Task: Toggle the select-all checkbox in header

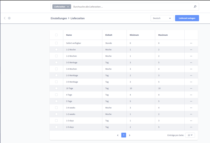Action: [56, 35]
